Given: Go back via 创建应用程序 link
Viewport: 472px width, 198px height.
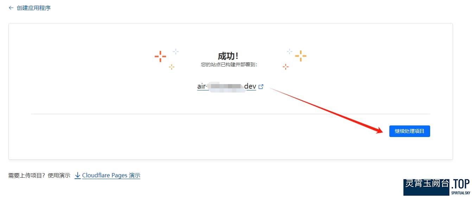Looking at the screenshot, I should (34, 8).
